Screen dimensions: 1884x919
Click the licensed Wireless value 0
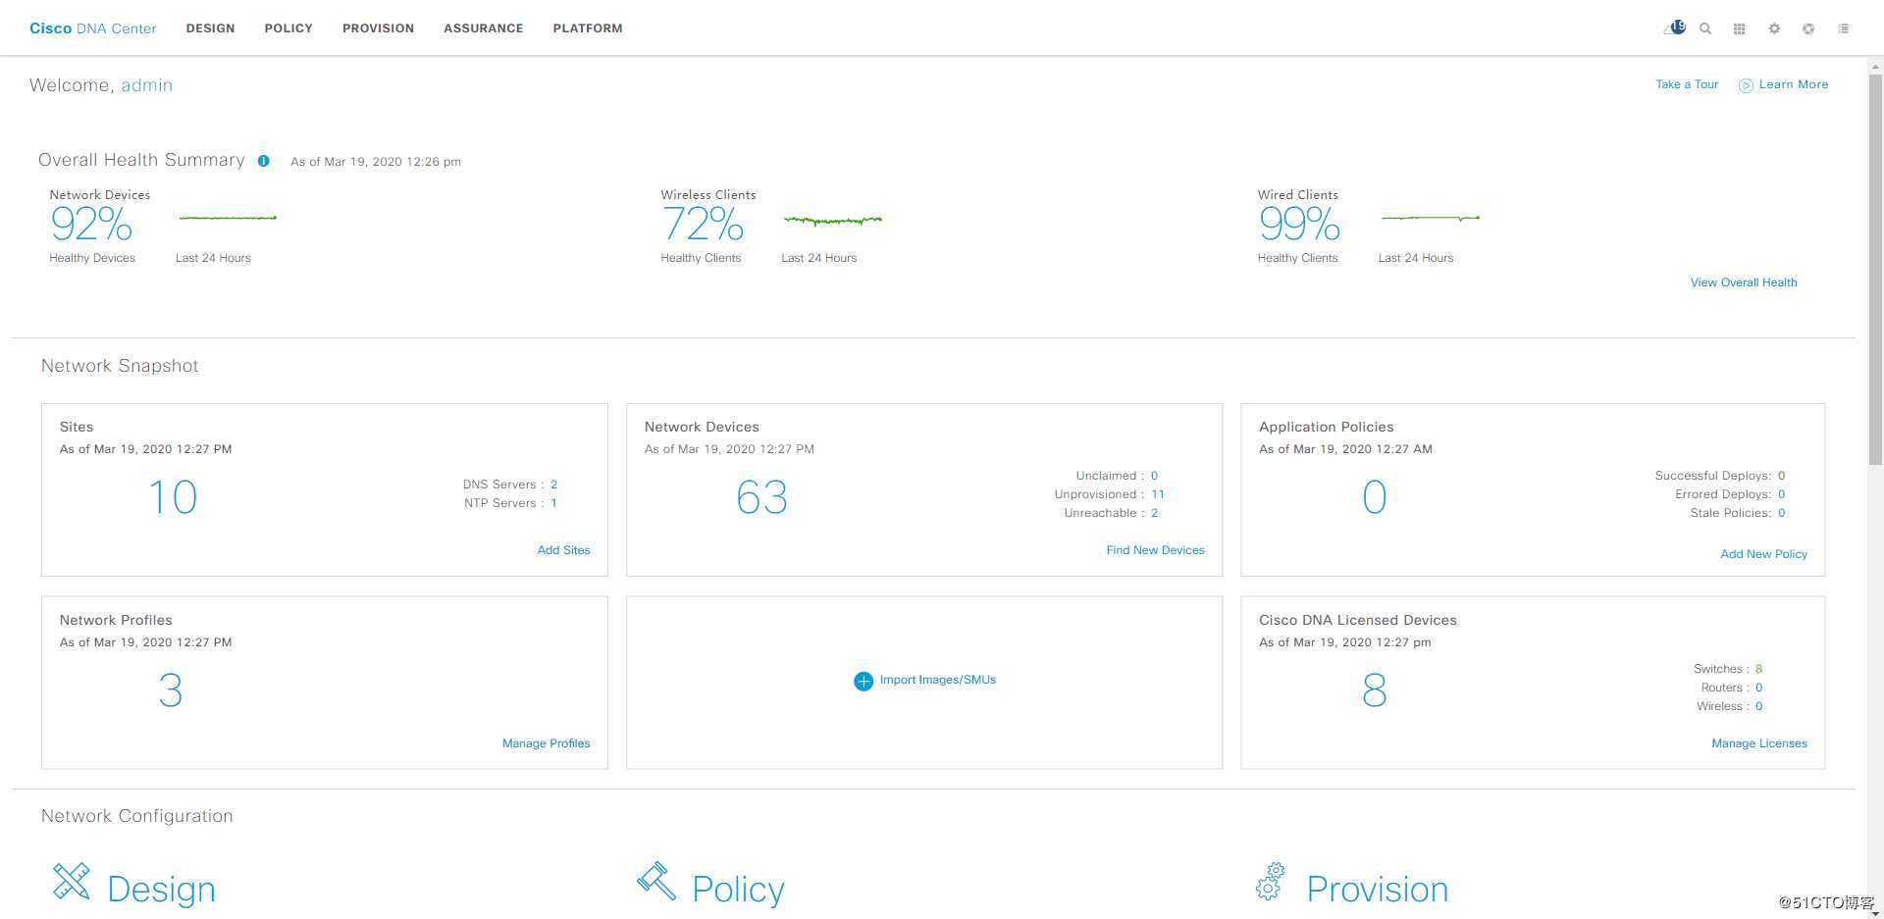[x=1758, y=706]
